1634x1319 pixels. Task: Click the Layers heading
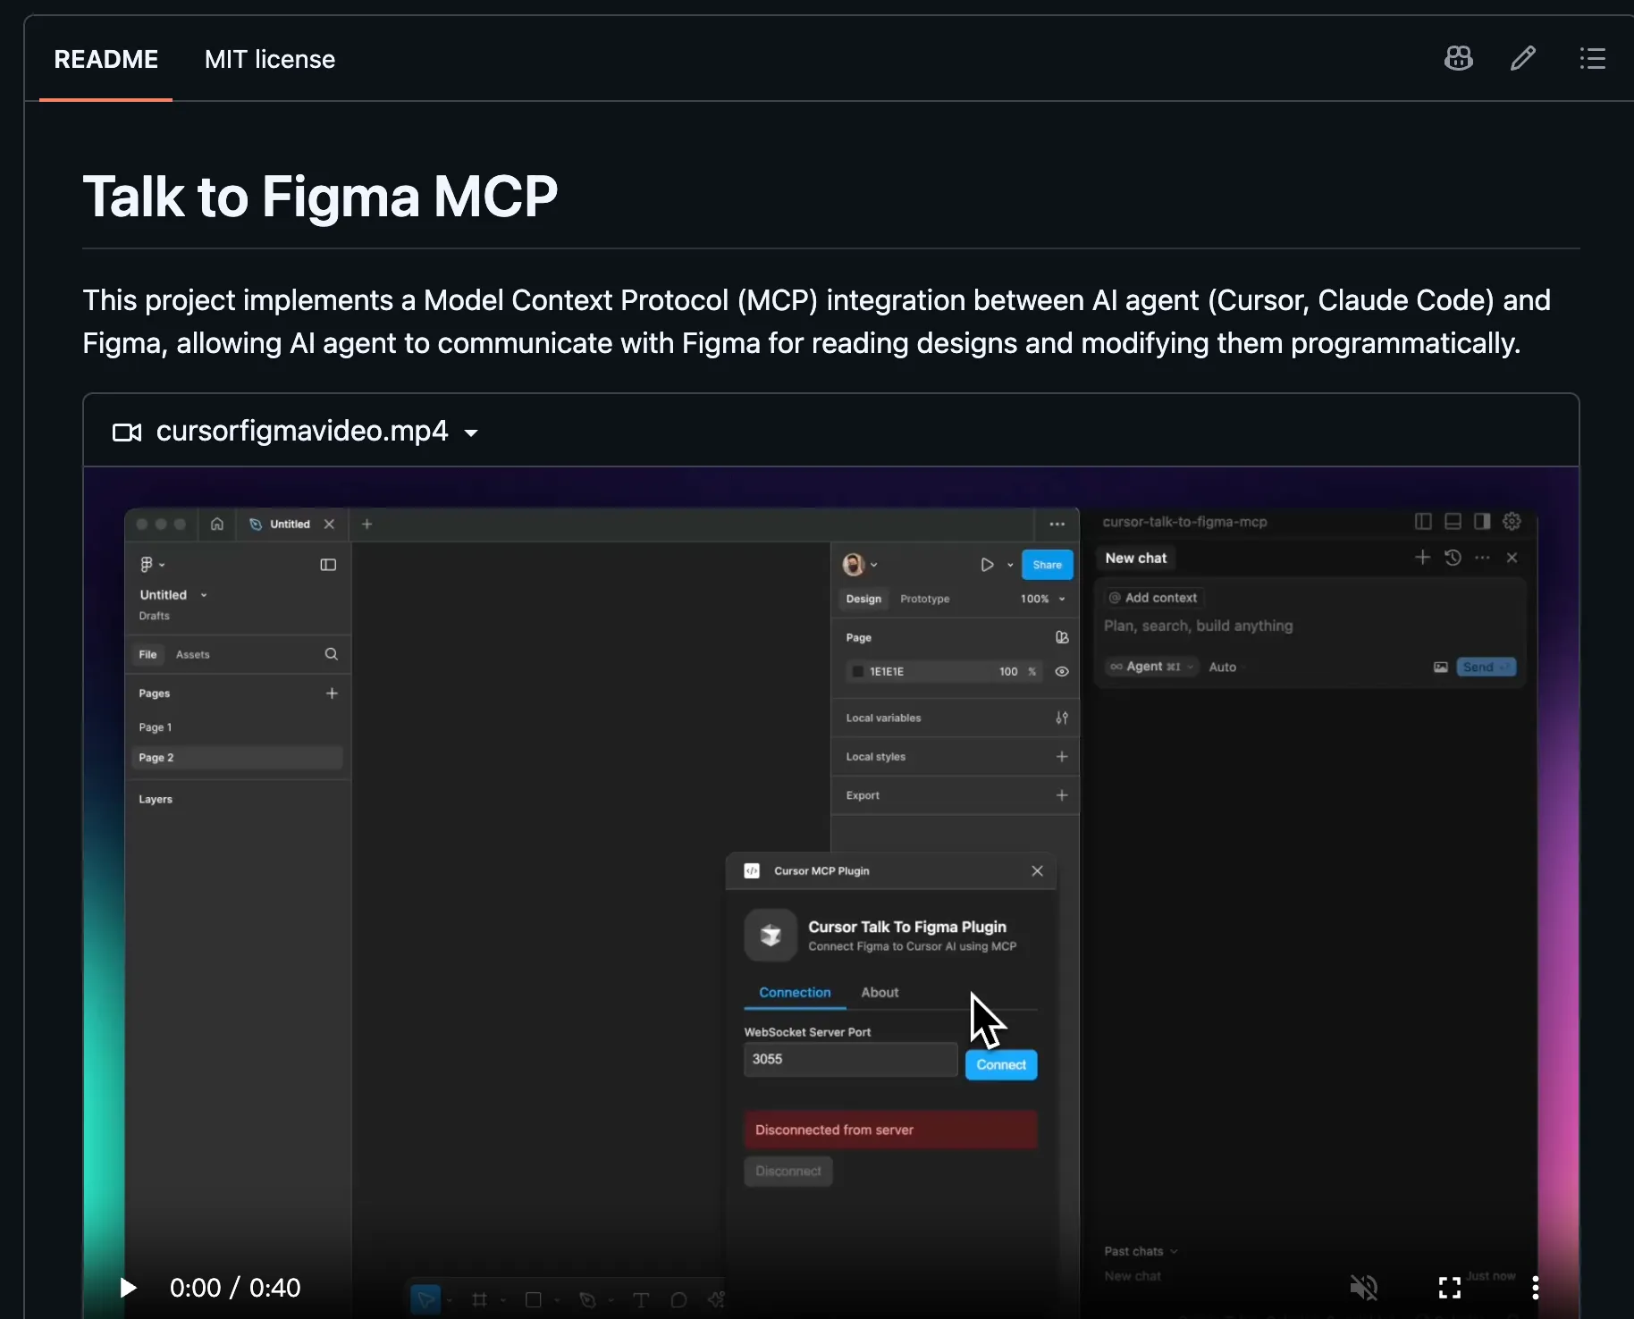(156, 800)
